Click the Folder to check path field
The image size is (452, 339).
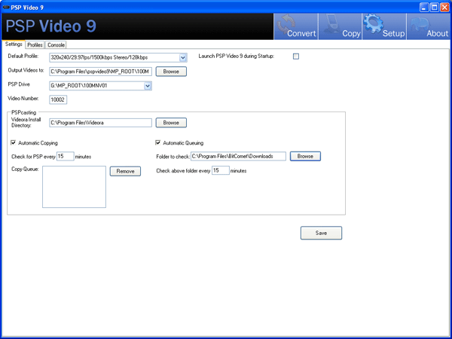coord(238,156)
